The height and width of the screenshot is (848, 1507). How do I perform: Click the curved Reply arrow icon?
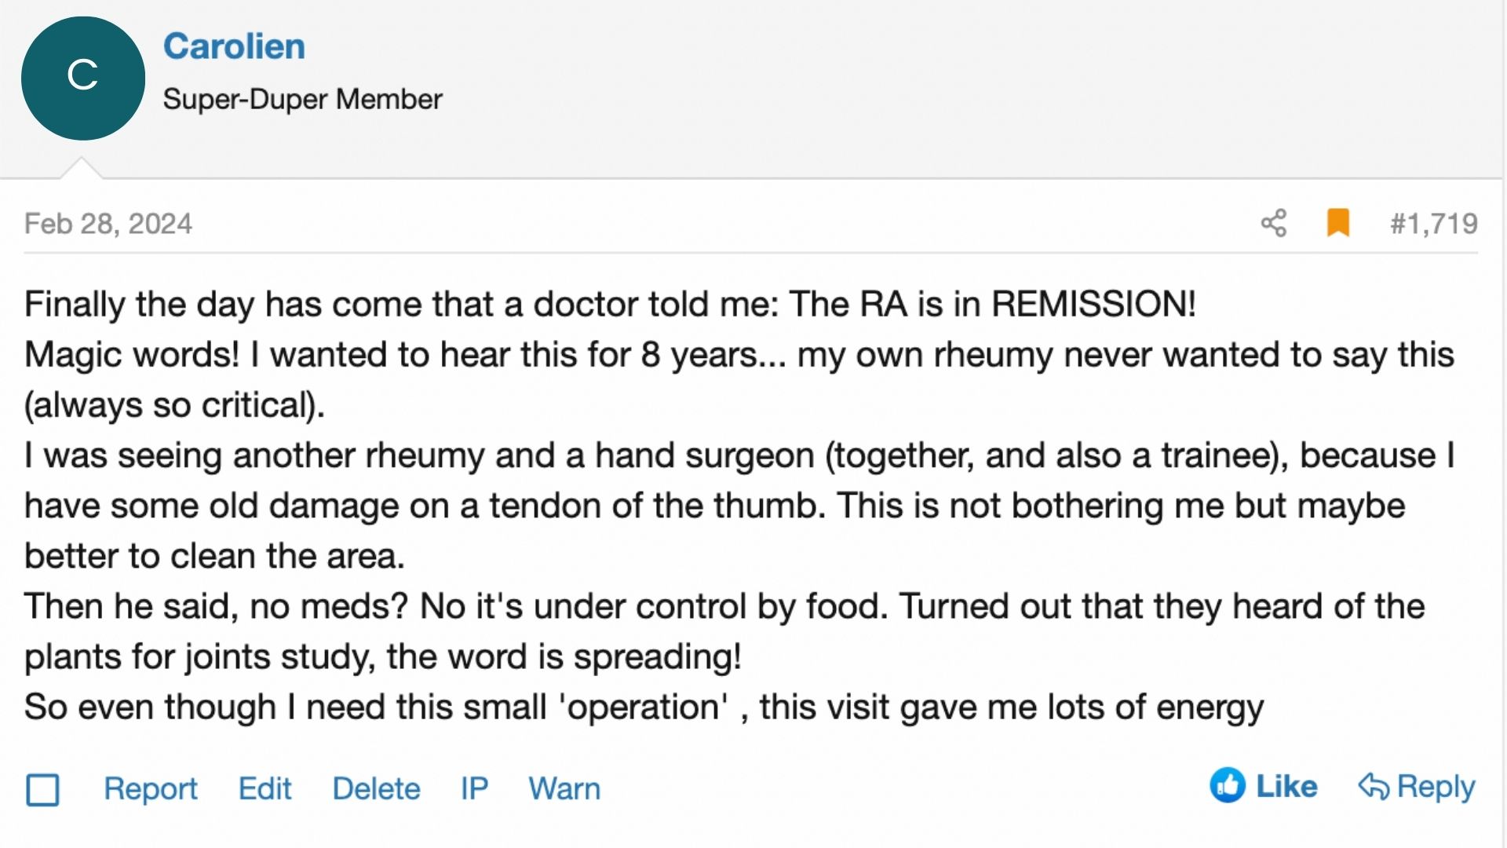pyautogui.click(x=1374, y=786)
